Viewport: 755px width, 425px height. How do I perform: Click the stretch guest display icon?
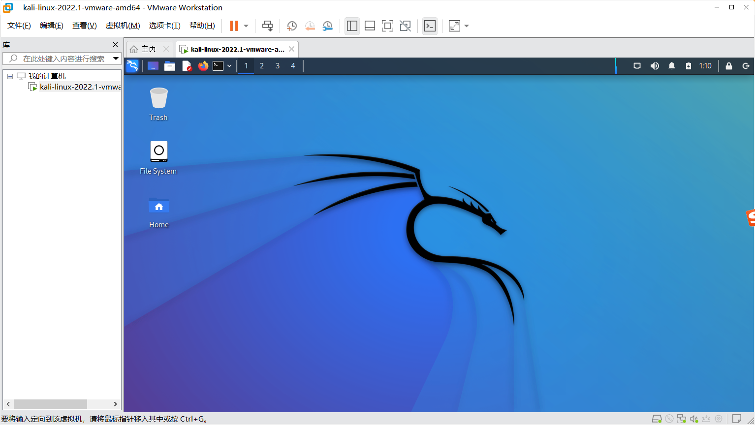click(x=454, y=26)
